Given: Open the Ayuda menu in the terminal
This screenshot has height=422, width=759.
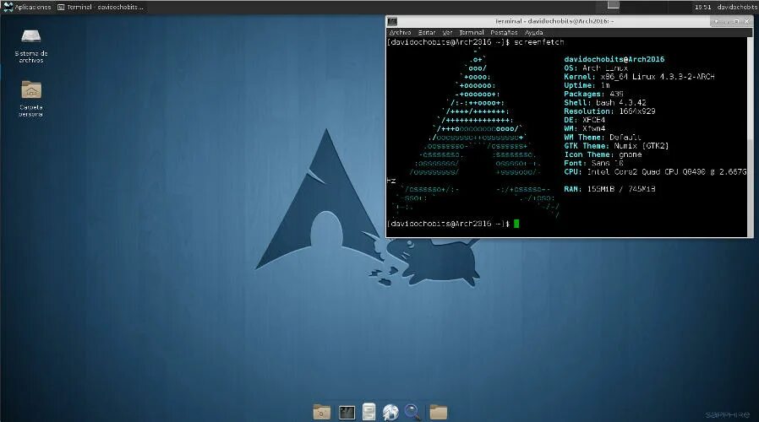Looking at the screenshot, I should [x=534, y=32].
